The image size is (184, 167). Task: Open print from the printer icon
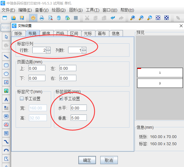click(42, 18)
